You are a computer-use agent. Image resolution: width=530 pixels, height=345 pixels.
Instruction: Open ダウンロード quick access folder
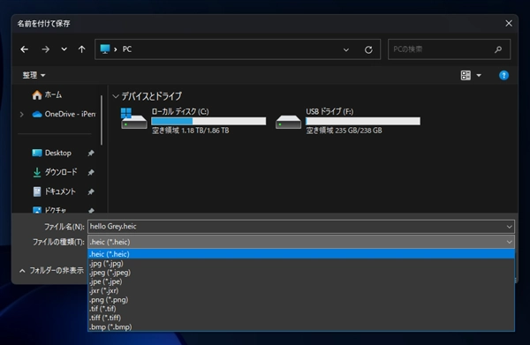(55, 172)
